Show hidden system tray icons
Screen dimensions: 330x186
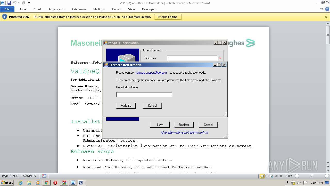(287, 183)
